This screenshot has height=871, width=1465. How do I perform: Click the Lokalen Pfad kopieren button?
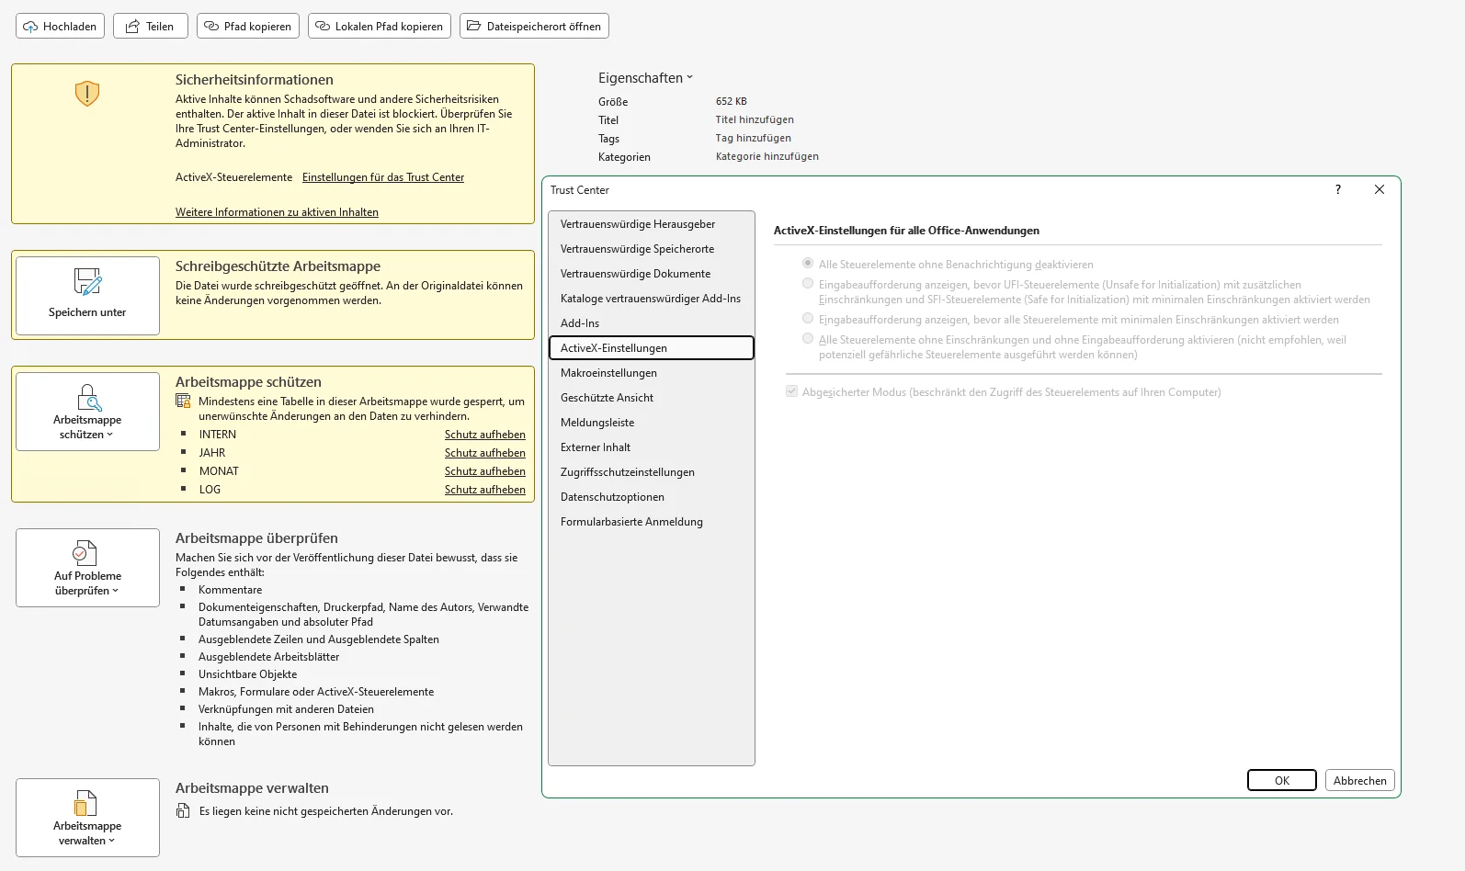click(x=380, y=26)
